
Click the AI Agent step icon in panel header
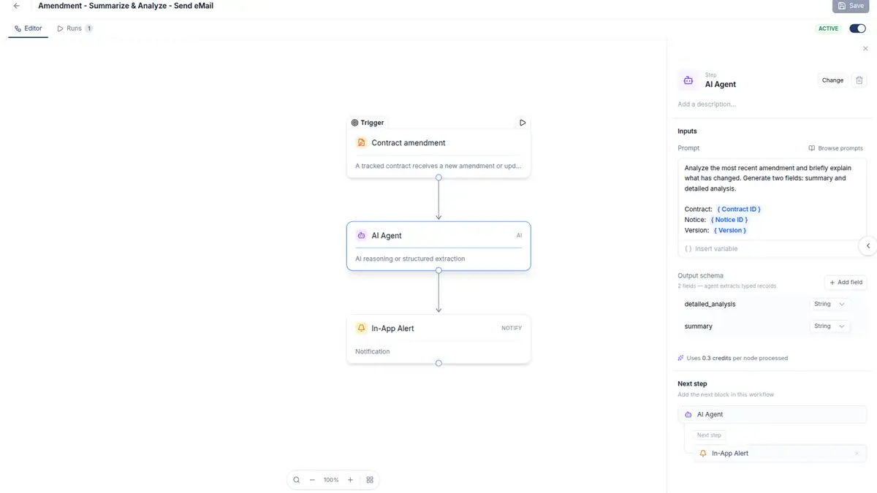(x=688, y=80)
